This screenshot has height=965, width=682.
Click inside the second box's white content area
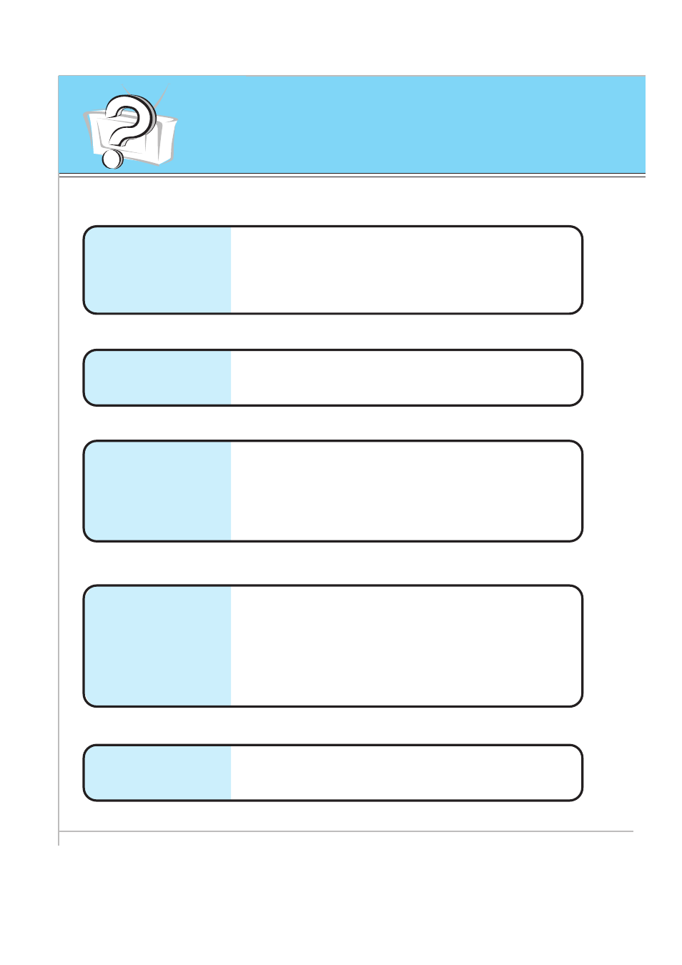pos(406,378)
